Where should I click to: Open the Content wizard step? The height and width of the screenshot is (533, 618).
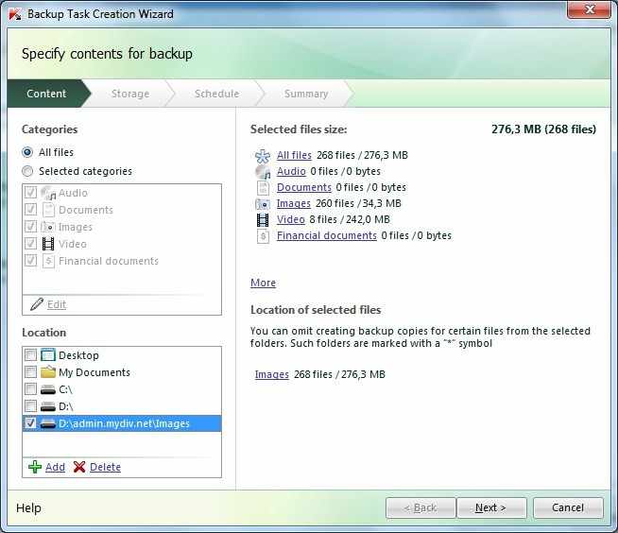(x=46, y=94)
